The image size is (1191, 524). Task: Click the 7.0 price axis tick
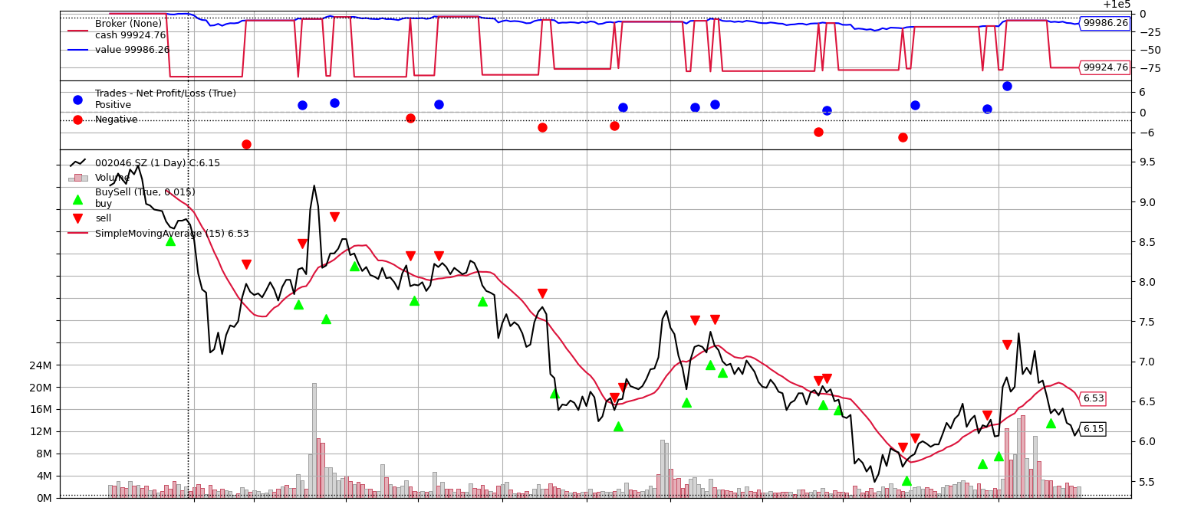(1148, 362)
